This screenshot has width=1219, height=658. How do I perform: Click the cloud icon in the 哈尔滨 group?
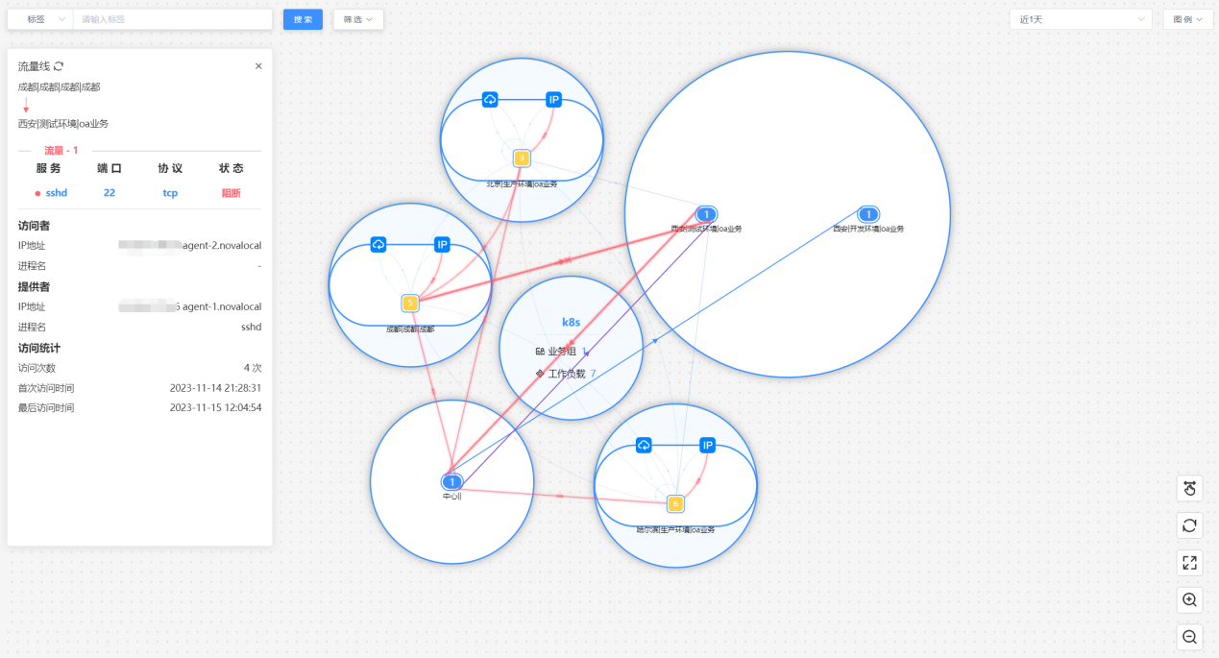tap(645, 446)
